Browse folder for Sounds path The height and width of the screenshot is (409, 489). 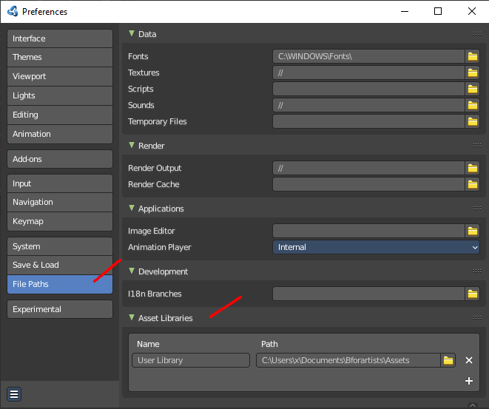point(472,105)
